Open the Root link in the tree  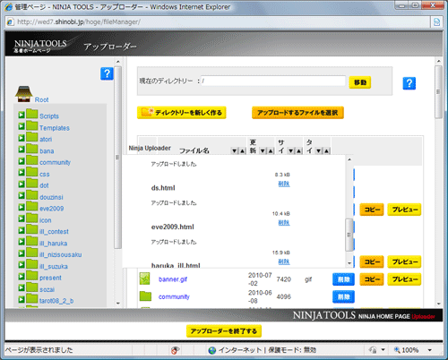click(x=41, y=99)
